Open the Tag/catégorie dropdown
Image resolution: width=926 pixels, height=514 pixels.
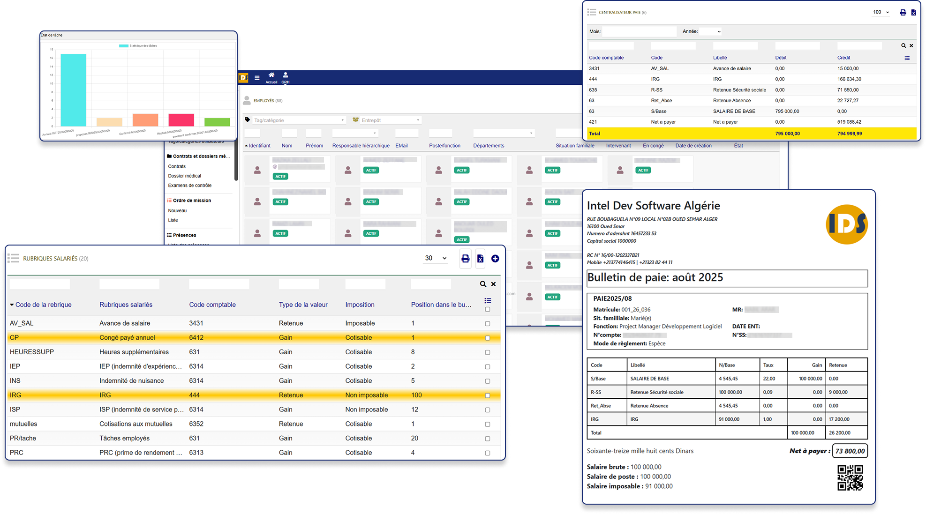(299, 120)
